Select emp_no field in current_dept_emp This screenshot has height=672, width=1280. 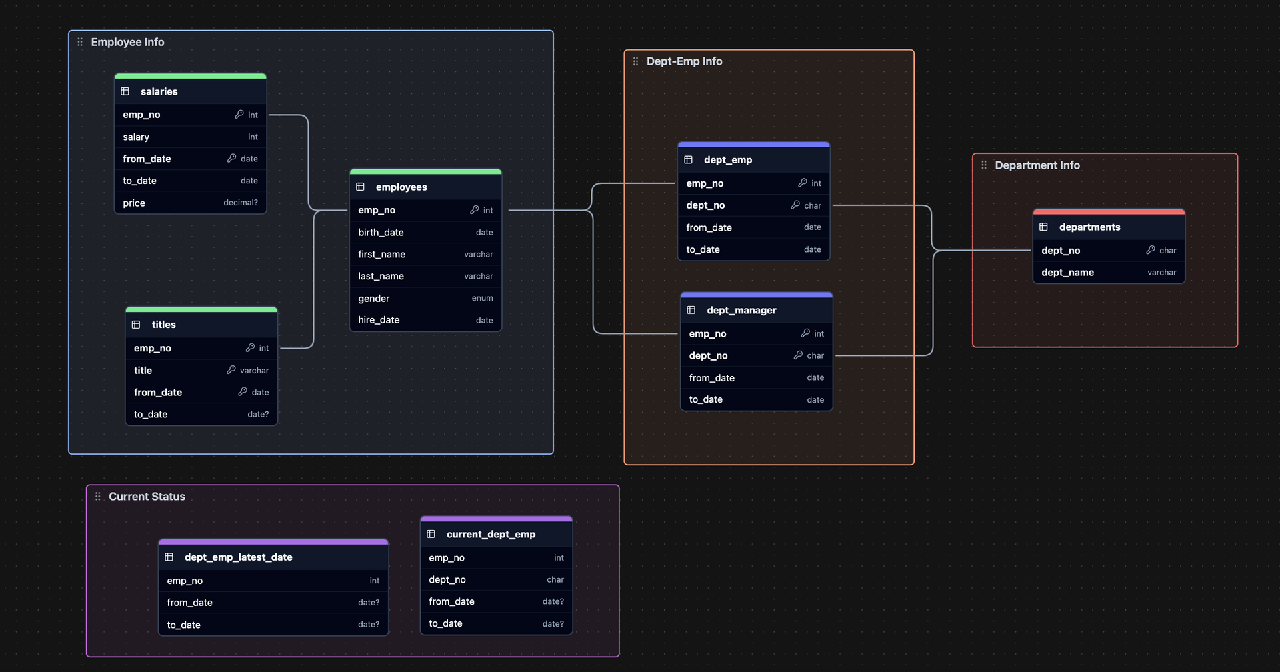(497, 557)
